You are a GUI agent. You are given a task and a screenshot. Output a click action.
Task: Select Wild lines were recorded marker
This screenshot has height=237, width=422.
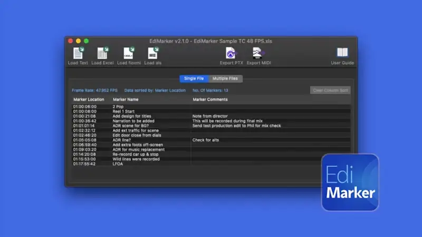136,159
